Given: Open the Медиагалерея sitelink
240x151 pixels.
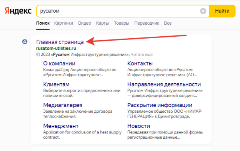Looking at the screenshot, I should pyautogui.click(x=63, y=105).
